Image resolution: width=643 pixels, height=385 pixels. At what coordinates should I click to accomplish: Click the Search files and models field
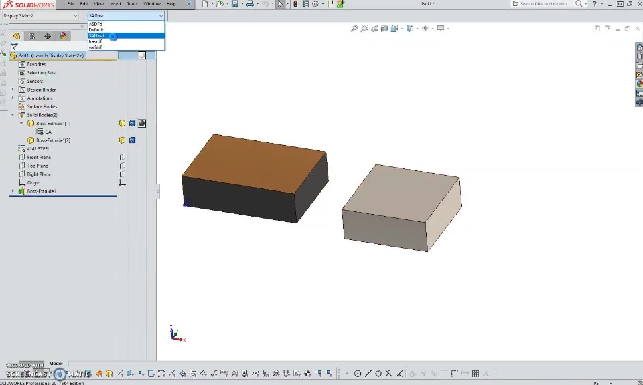pyautogui.click(x=544, y=4)
